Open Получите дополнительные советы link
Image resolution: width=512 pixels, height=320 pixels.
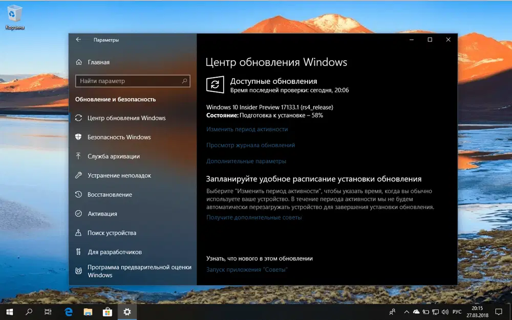254,217
